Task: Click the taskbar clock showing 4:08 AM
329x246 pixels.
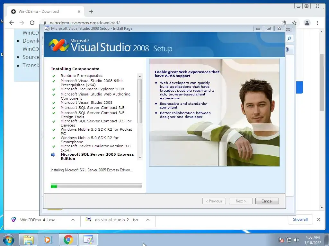Action: tap(313, 240)
